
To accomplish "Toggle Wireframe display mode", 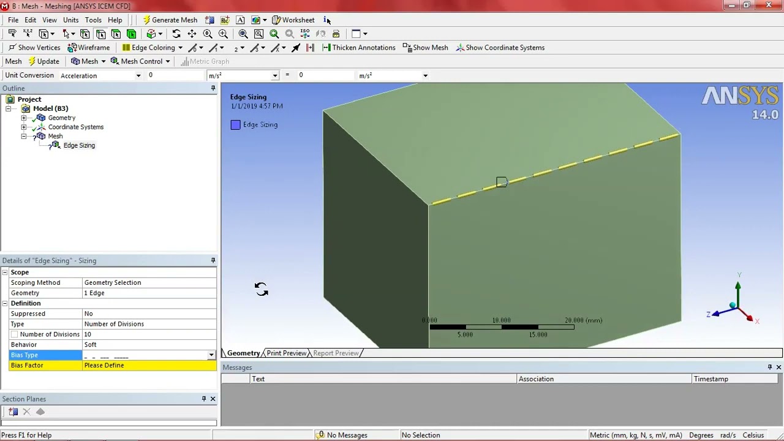I will coord(89,47).
